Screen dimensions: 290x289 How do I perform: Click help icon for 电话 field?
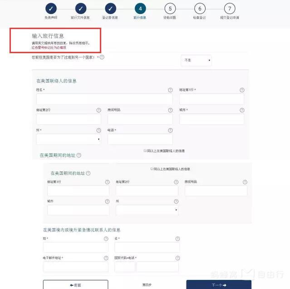[x=170, y=130]
